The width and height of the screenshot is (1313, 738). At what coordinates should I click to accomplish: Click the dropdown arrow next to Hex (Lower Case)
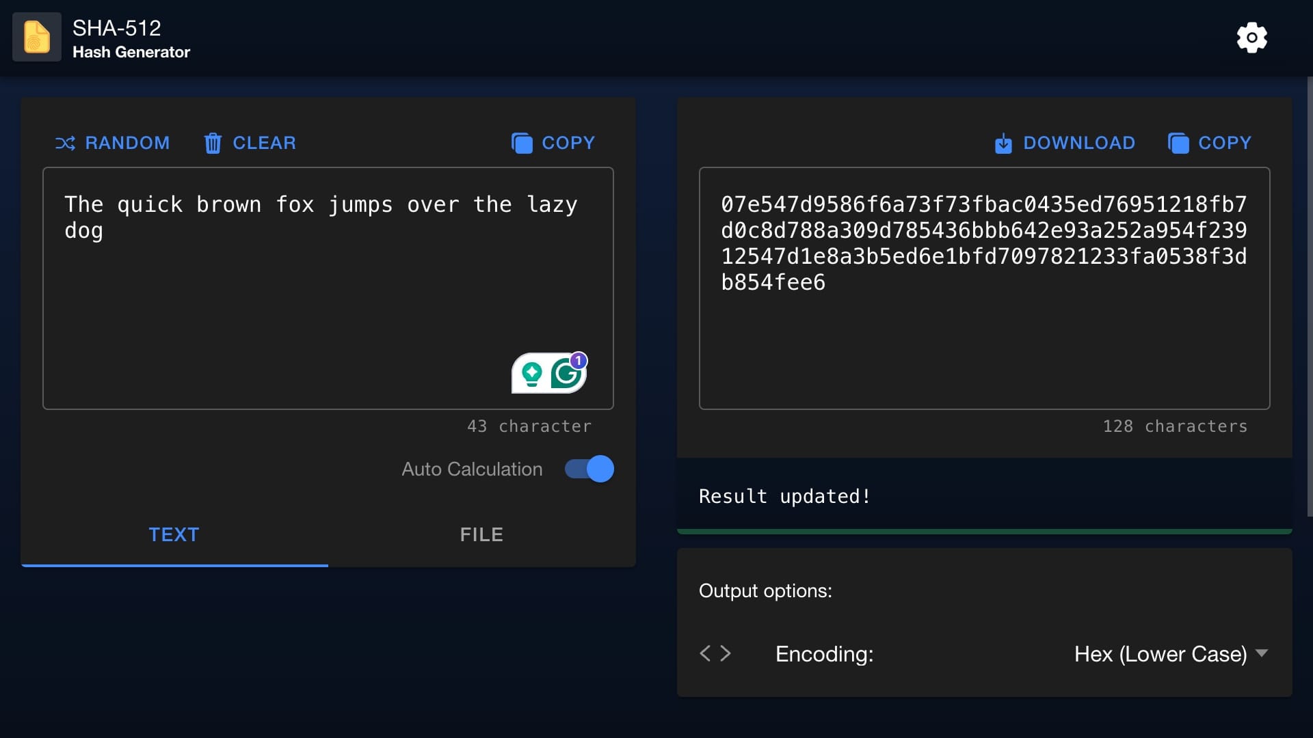point(1262,653)
